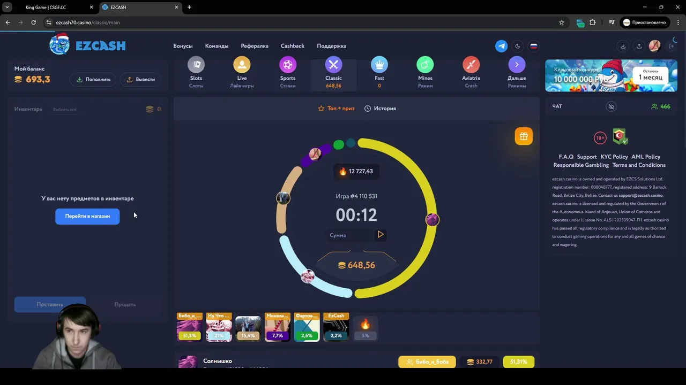
Task: Switch to История tab
Action: 380,109
